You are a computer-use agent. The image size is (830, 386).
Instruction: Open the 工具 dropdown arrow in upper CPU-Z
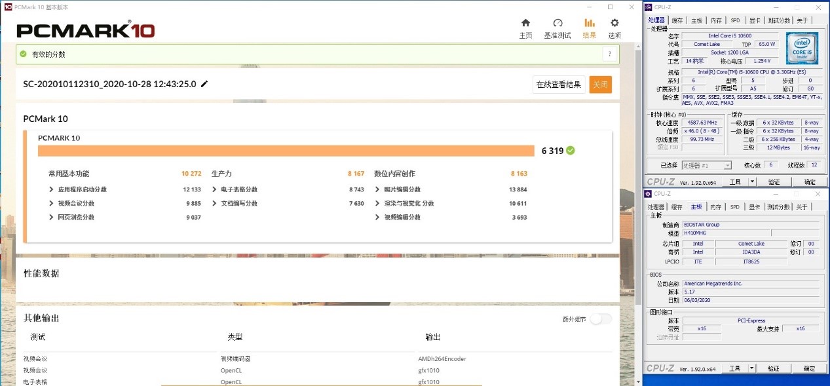coord(752,182)
